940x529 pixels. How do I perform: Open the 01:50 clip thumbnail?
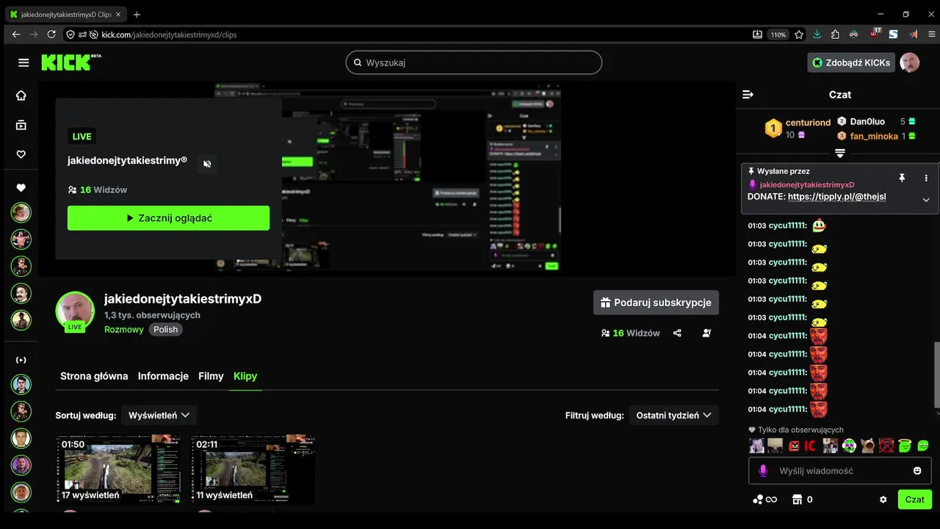point(118,469)
